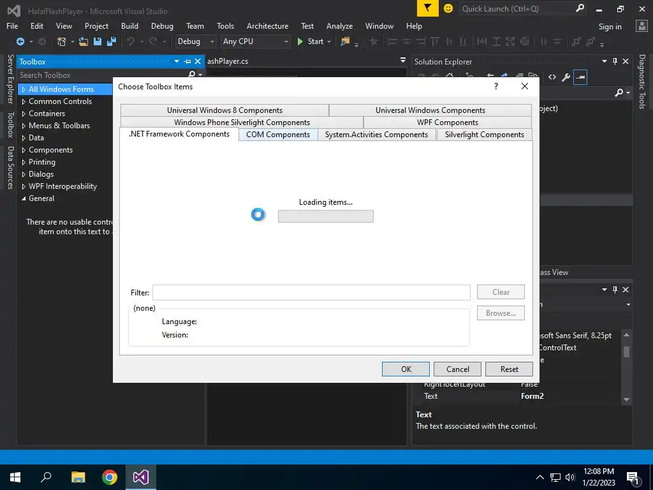Open the Action Center notifications icon
Screen dimensions: 653x490
point(633,477)
